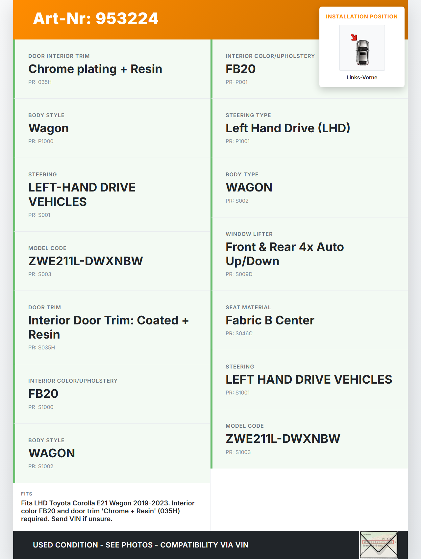Click the Fabric B Center seat material

coord(270,320)
